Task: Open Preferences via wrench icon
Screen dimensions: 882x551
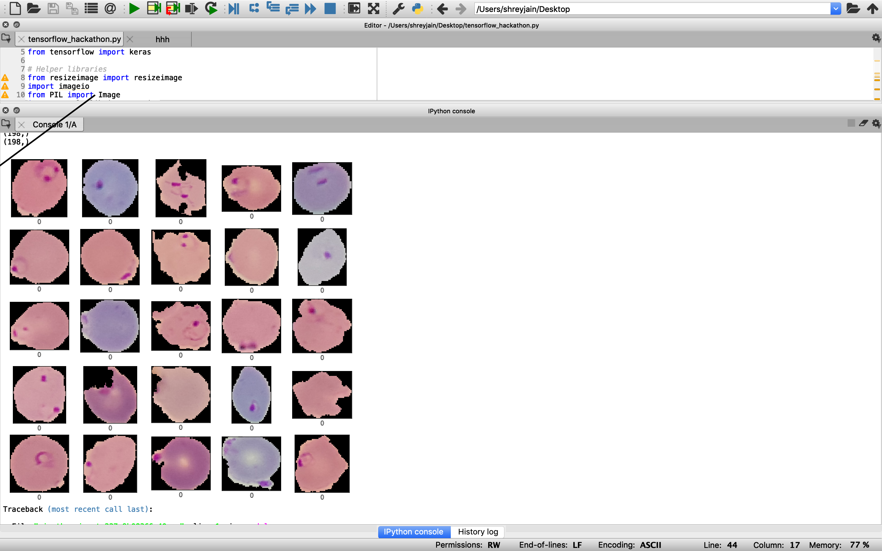Action: pos(398,9)
